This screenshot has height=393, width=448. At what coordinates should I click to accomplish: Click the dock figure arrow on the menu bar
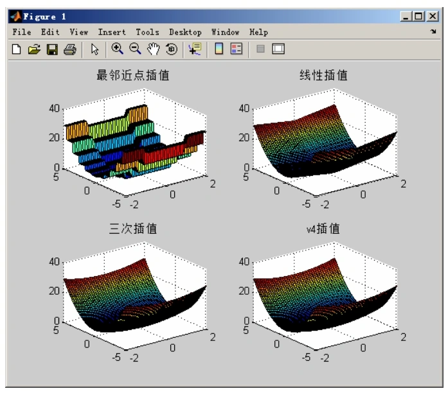[433, 31]
